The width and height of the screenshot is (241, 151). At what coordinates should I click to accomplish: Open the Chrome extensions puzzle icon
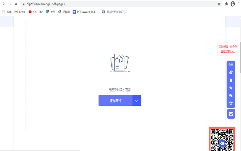coord(227,4)
